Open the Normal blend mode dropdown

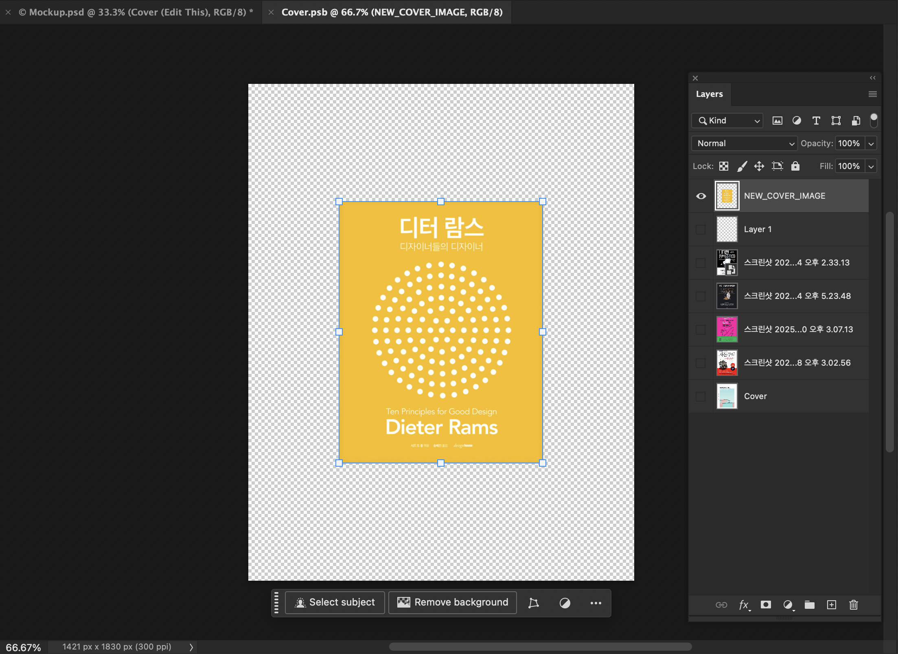click(x=744, y=143)
